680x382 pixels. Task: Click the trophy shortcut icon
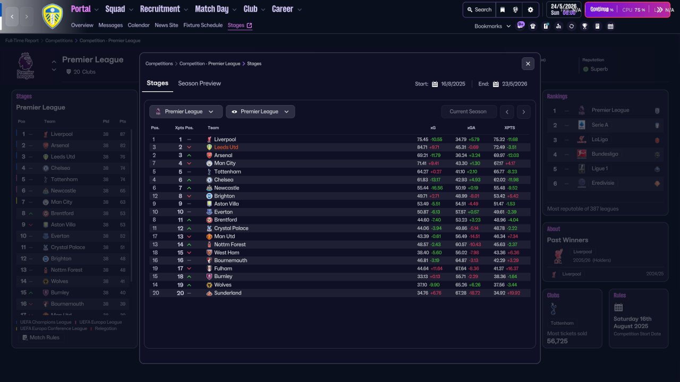[x=584, y=26]
